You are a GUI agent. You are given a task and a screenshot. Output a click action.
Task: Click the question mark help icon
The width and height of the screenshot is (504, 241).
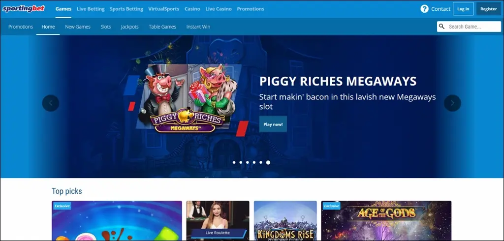coord(424,9)
